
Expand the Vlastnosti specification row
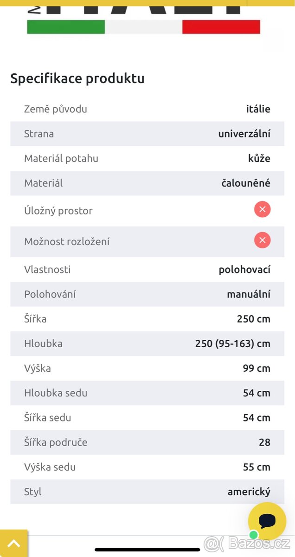point(147,269)
